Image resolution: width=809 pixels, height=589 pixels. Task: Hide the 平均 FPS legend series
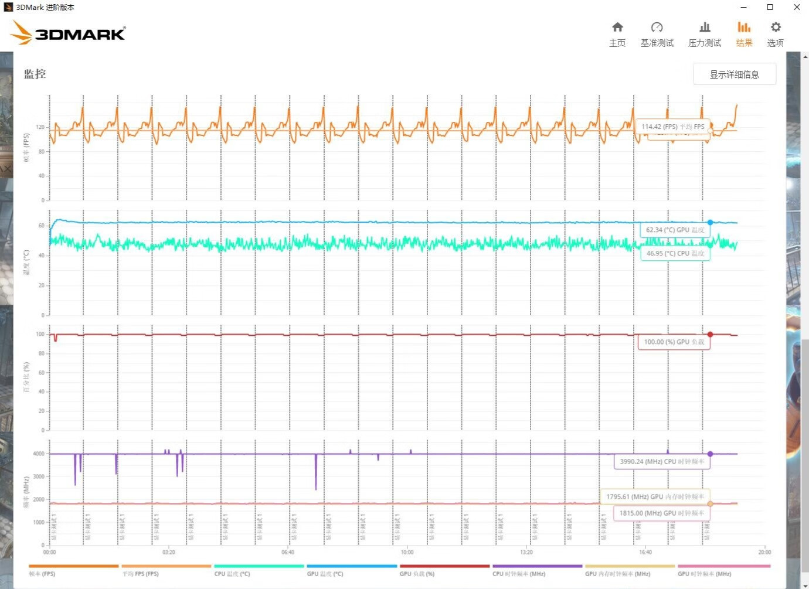pyautogui.click(x=141, y=574)
